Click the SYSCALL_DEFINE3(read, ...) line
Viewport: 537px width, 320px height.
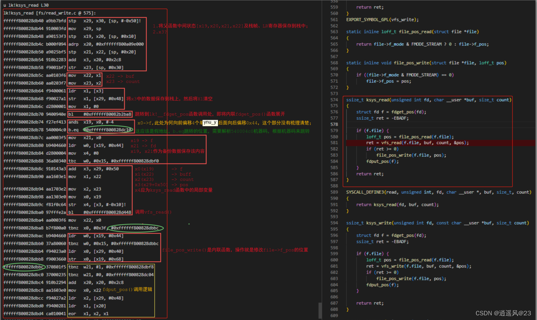pos(439,192)
